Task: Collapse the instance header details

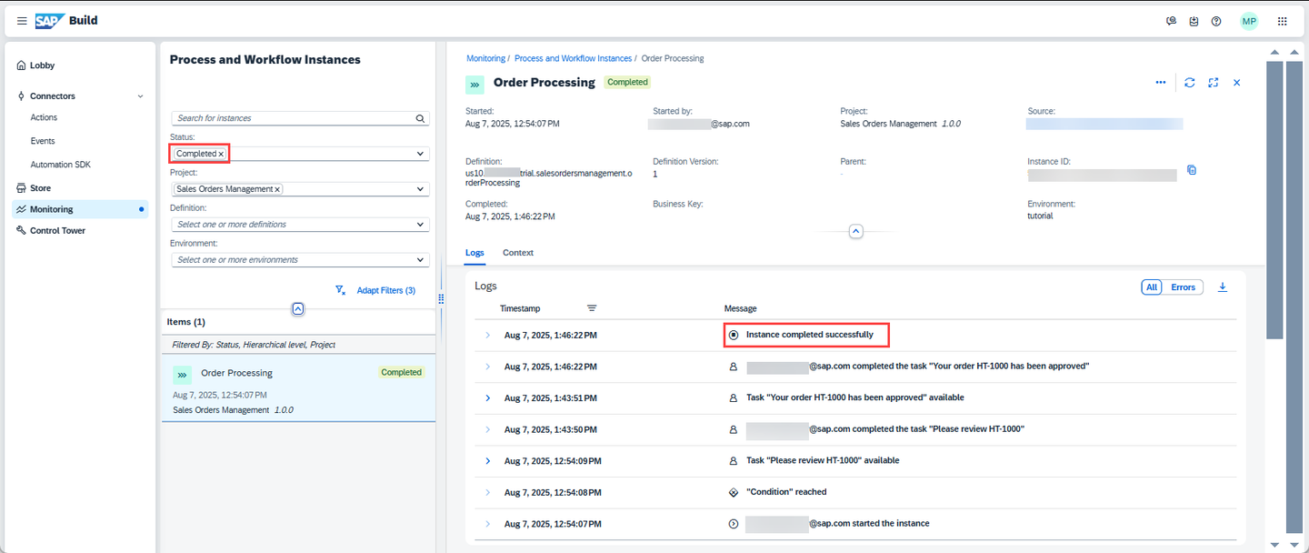Action: [x=855, y=232]
